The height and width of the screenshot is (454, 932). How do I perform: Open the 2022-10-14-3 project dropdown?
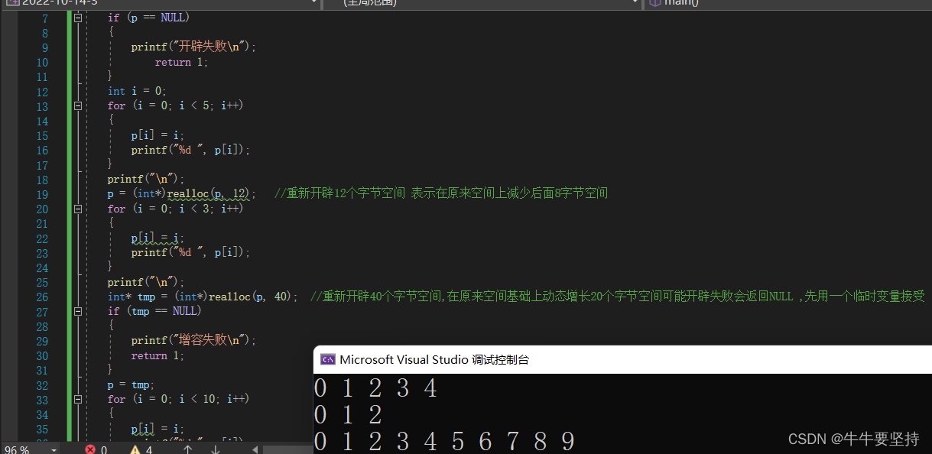[x=313, y=3]
